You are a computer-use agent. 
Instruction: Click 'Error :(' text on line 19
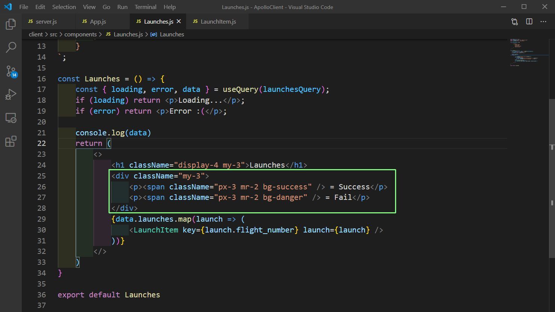187,111
